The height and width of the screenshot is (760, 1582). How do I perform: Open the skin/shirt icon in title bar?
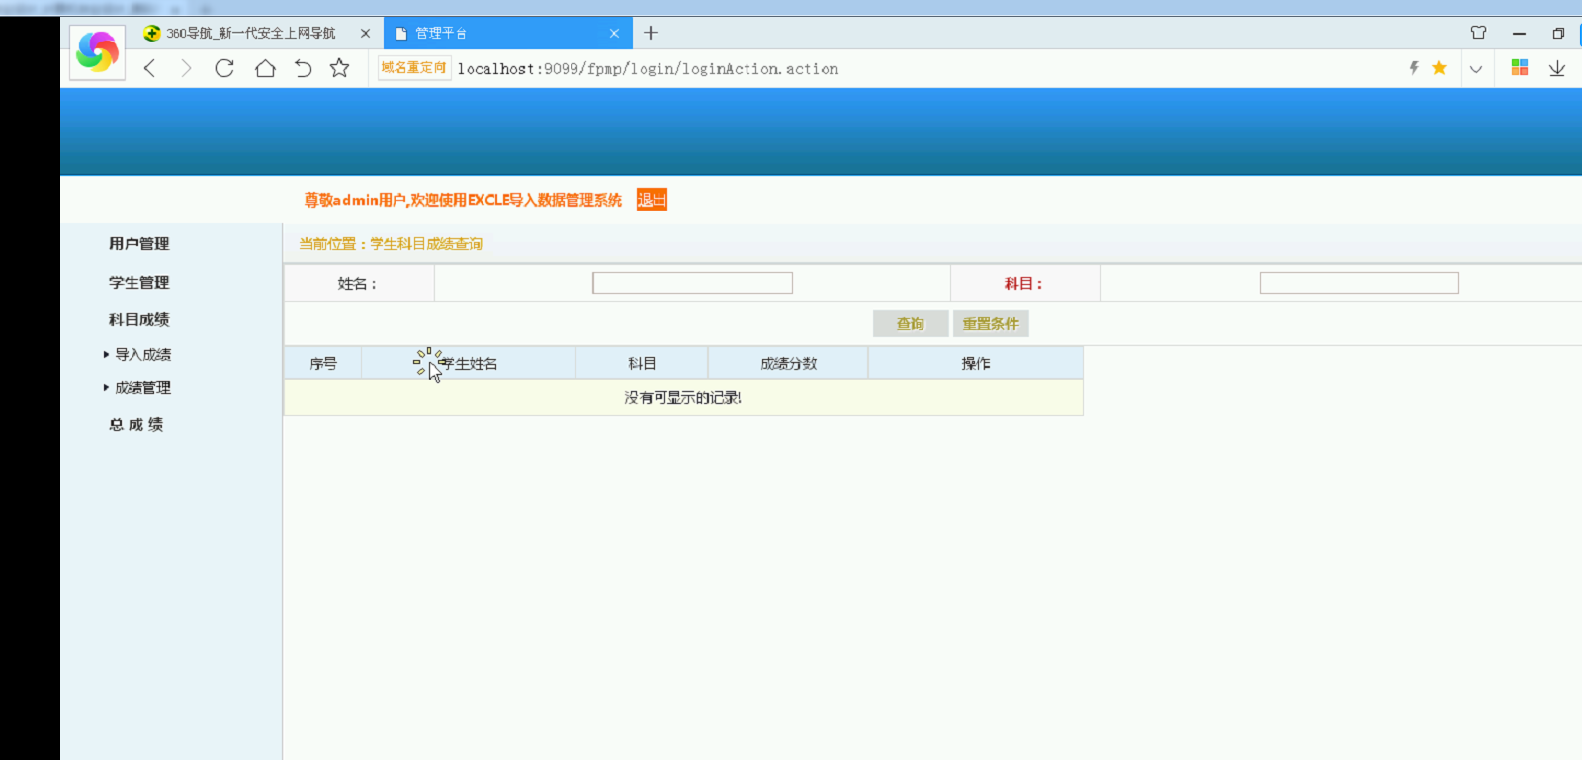point(1478,33)
